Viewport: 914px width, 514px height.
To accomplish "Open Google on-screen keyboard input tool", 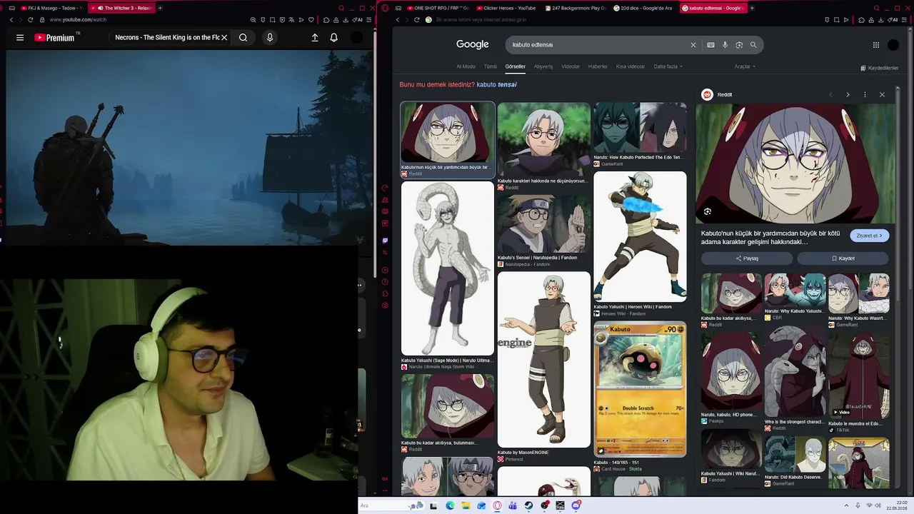I will click(x=710, y=45).
